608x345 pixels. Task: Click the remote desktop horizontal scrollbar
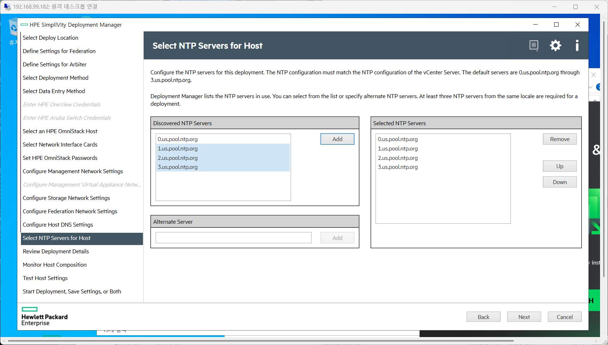click(x=261, y=341)
